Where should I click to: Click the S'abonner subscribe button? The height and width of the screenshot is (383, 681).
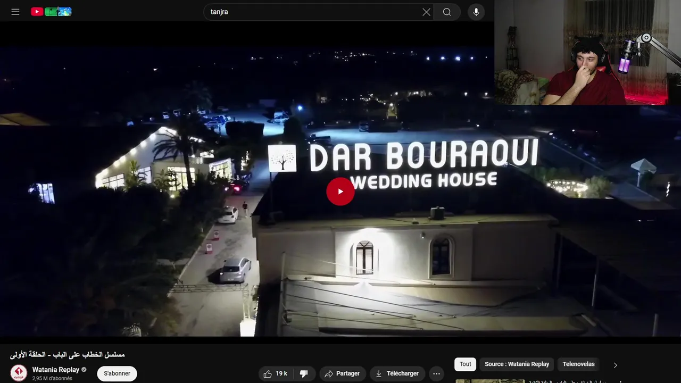[117, 373]
